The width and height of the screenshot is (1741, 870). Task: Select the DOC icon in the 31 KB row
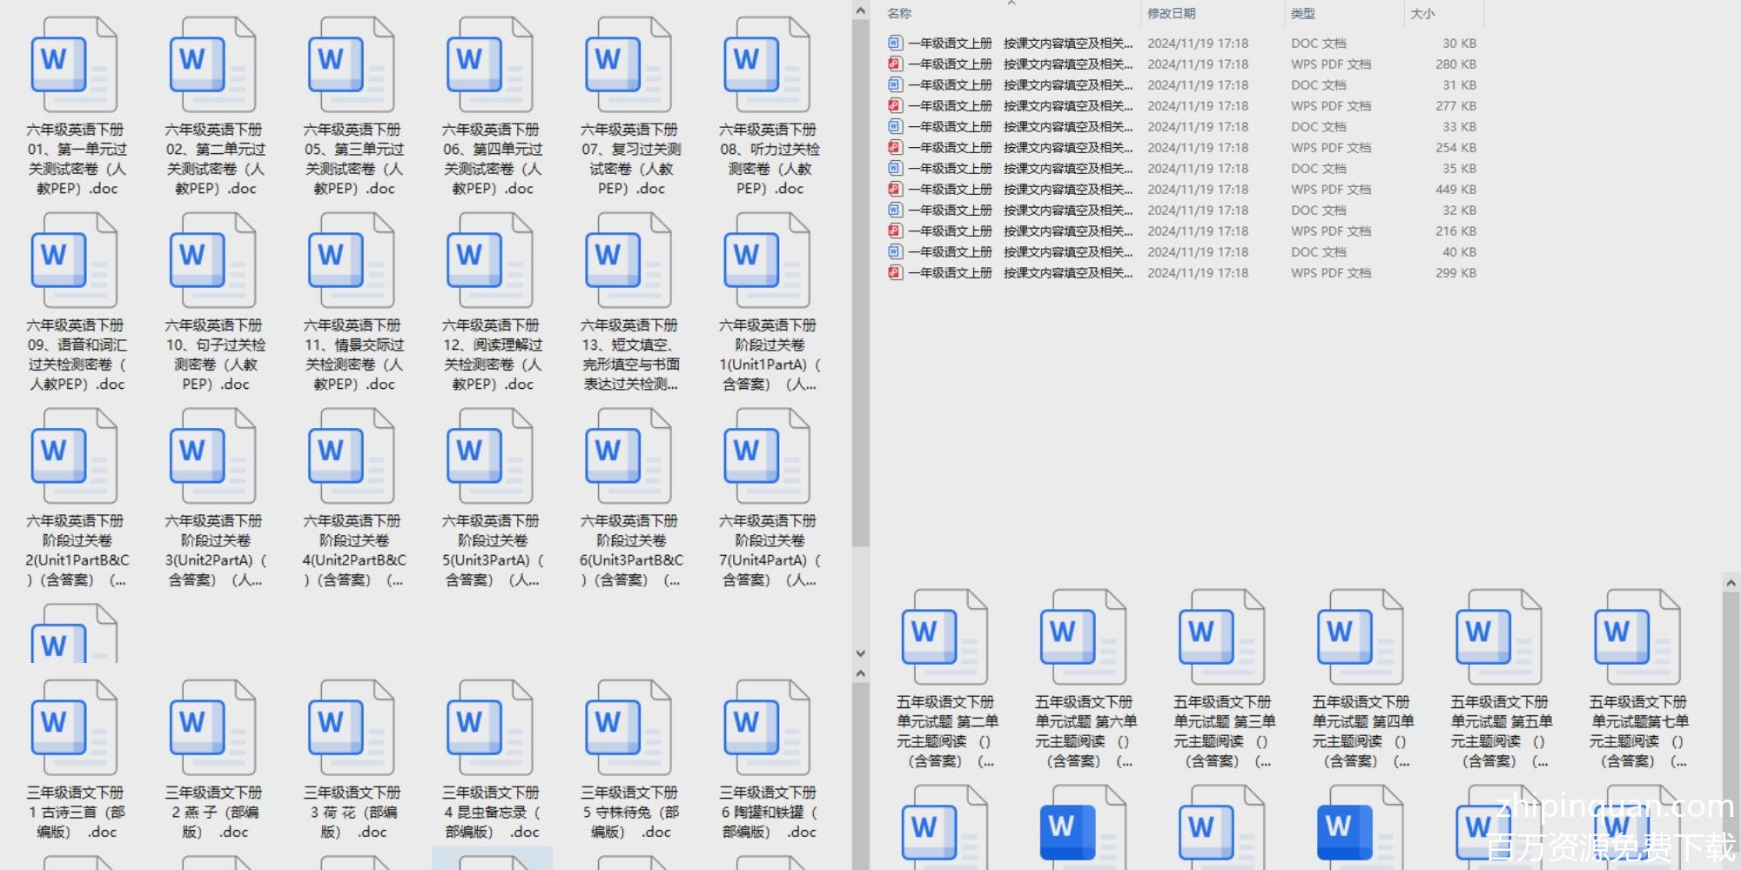(894, 84)
